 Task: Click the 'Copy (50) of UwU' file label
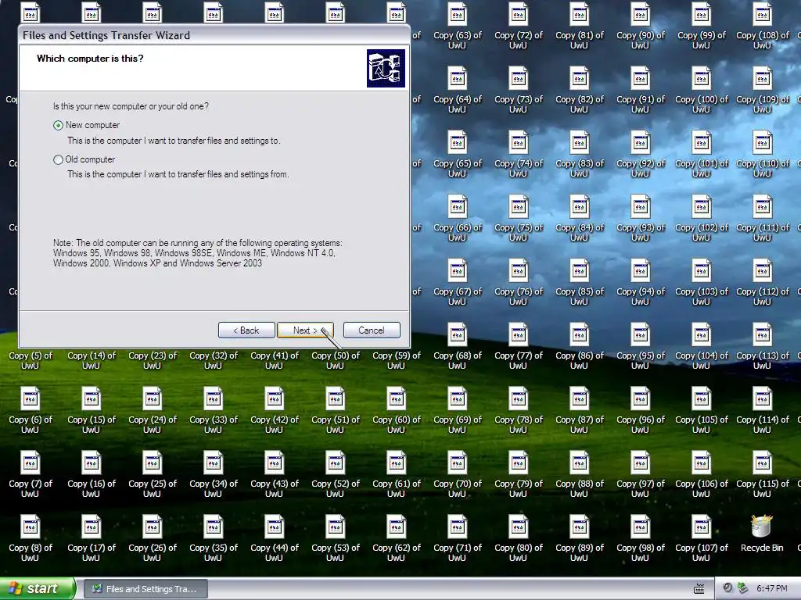[335, 360]
